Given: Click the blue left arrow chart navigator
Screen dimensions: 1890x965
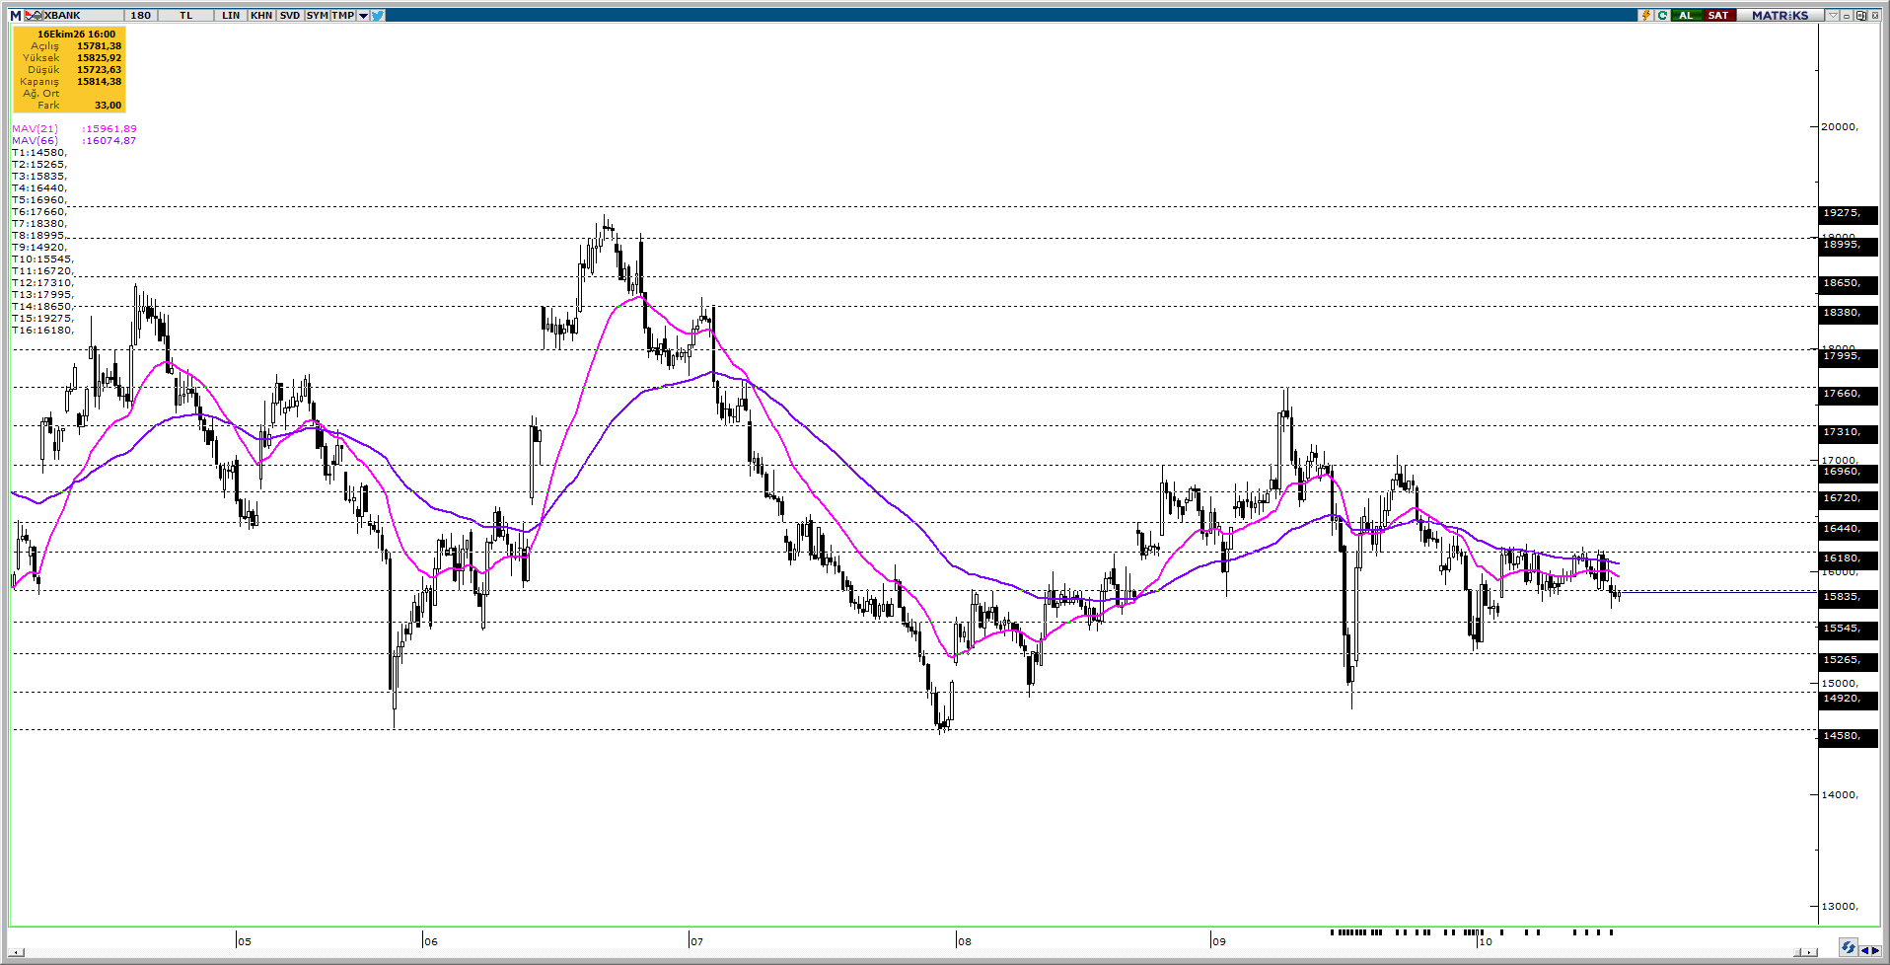Looking at the screenshot, I should pos(1864,950).
